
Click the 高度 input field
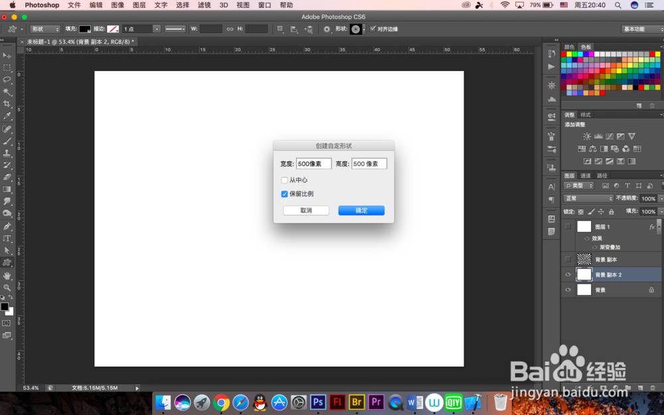(369, 164)
